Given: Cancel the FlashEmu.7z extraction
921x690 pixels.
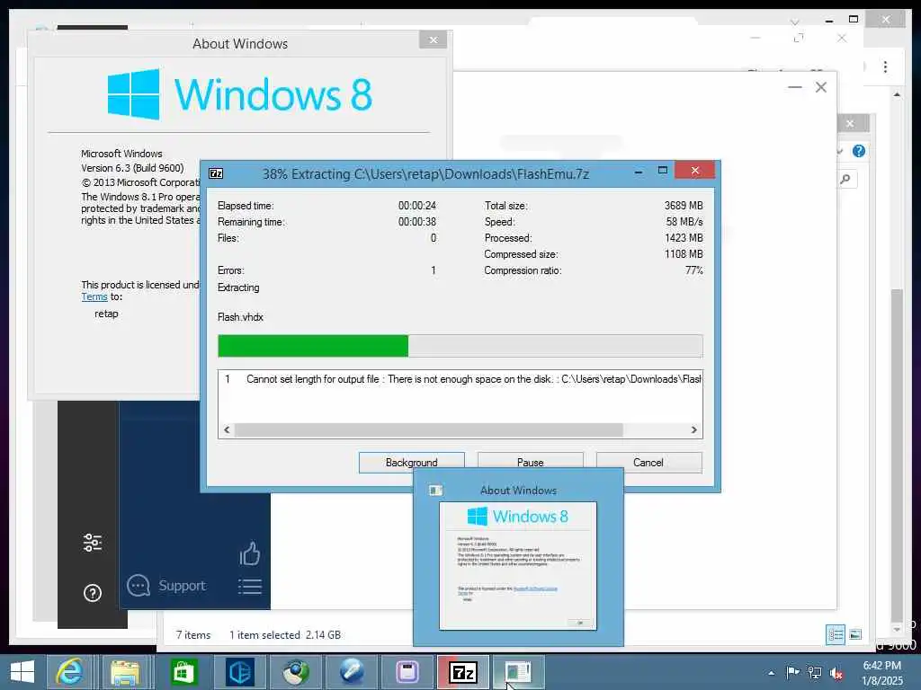Looking at the screenshot, I should coord(648,463).
